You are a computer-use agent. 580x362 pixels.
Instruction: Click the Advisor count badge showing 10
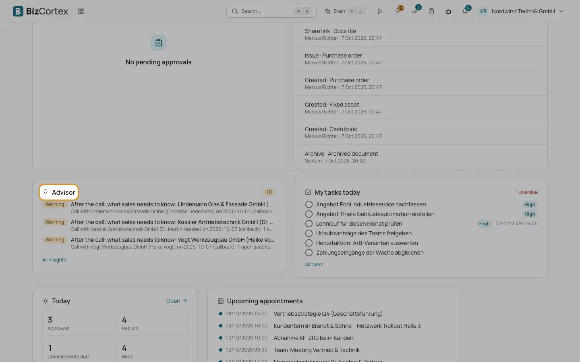269,192
